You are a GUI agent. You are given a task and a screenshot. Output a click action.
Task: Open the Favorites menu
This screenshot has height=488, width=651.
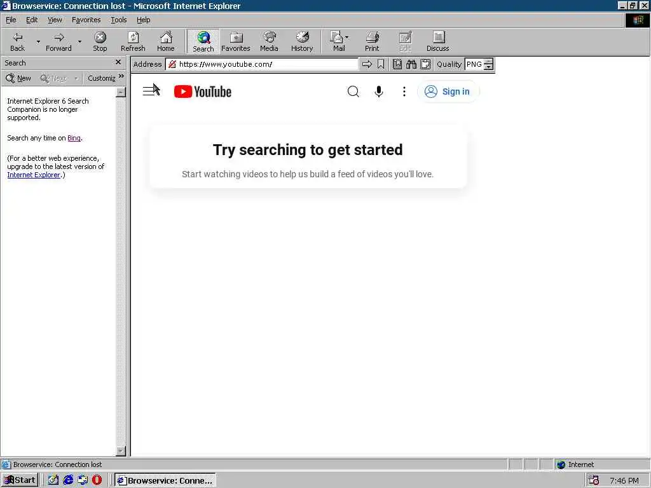(86, 20)
